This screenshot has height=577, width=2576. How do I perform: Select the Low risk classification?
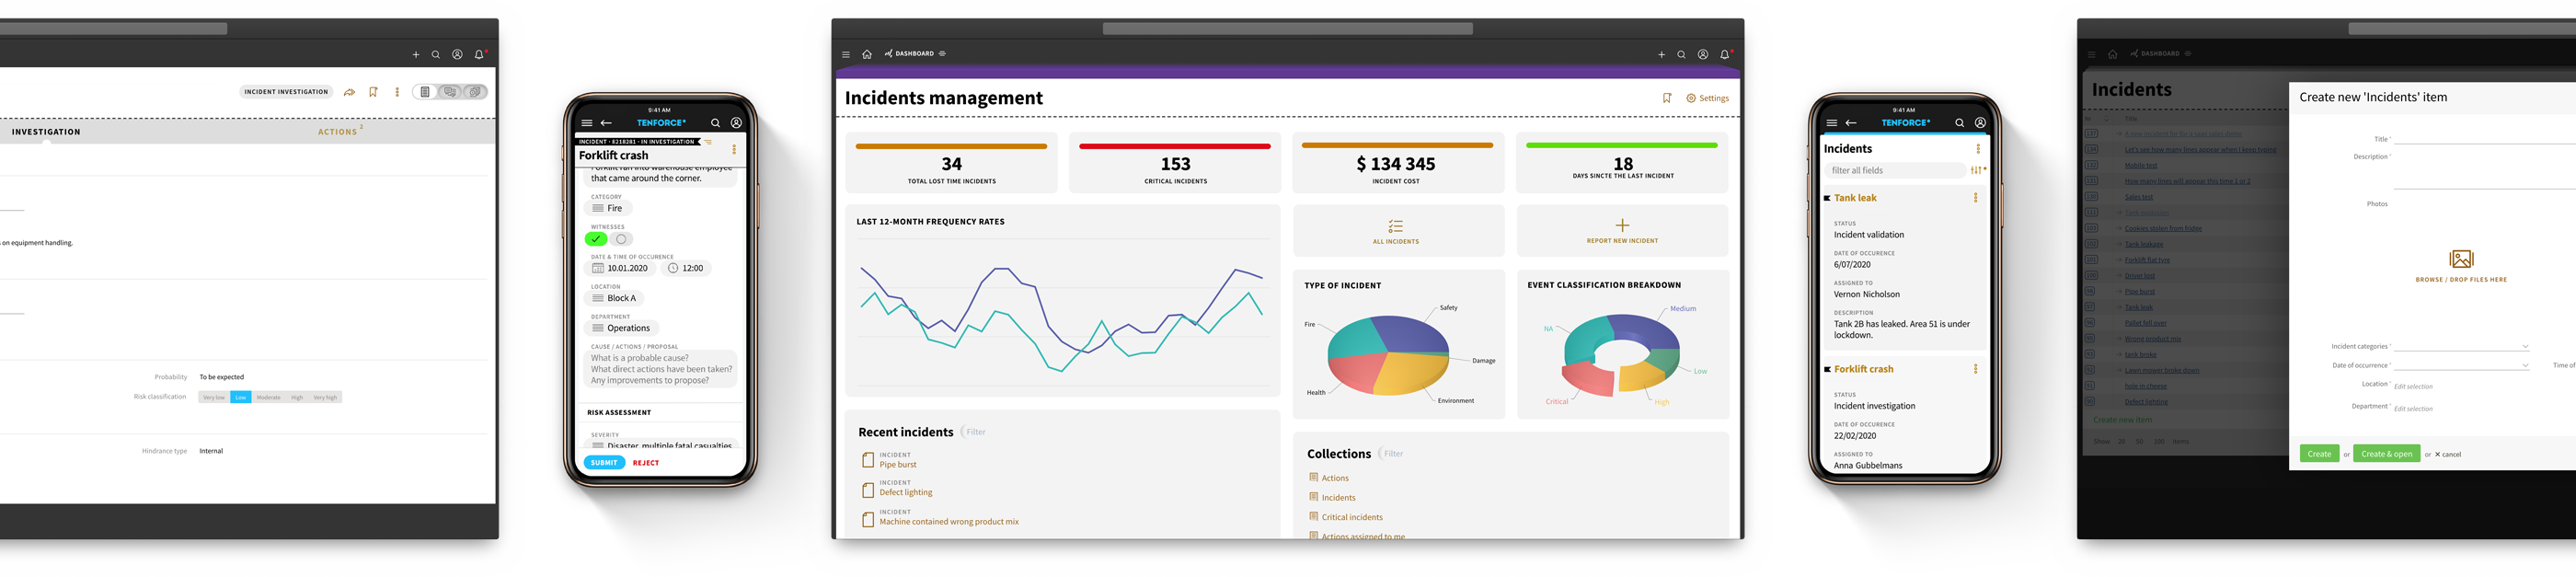coord(241,397)
